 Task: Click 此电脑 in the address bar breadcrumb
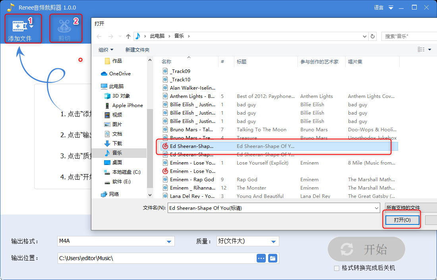[157, 36]
